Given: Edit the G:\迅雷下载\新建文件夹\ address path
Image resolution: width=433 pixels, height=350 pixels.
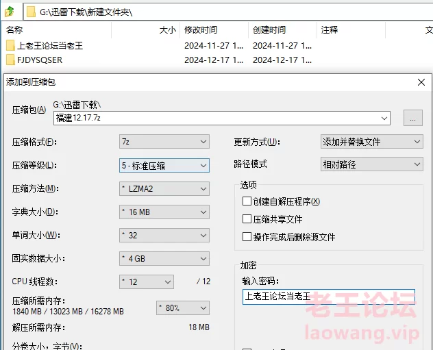Looking at the screenshot, I should [86, 12].
